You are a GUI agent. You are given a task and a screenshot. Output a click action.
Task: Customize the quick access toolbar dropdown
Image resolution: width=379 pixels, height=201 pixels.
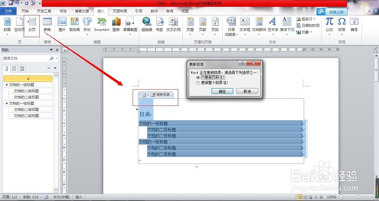40,3
